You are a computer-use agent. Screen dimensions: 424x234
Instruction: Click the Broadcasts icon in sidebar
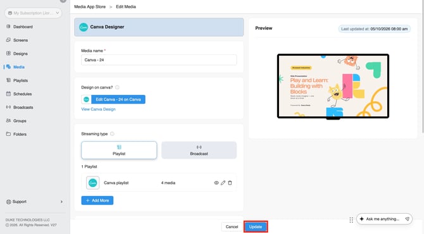coord(8,107)
